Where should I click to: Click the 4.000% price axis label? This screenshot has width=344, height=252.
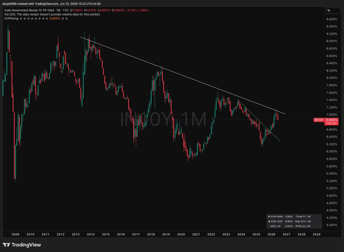[332, 225]
